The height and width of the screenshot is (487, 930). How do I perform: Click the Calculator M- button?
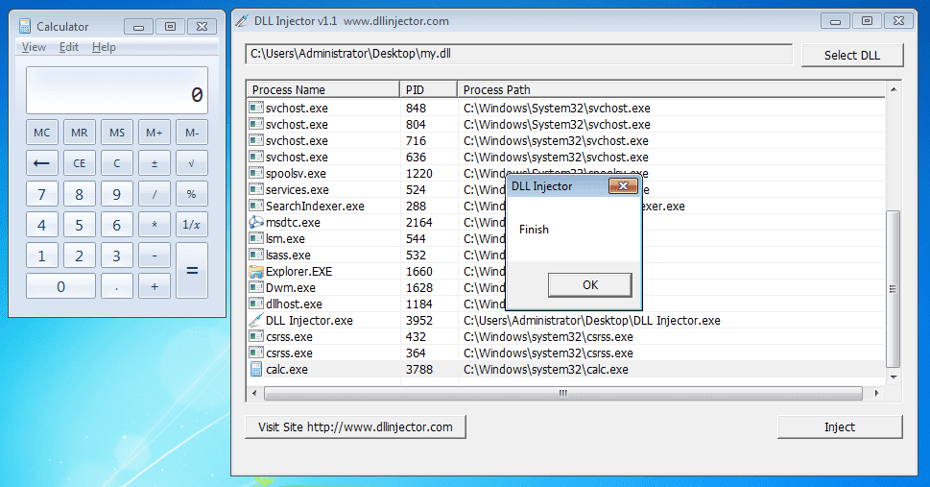[x=192, y=133]
